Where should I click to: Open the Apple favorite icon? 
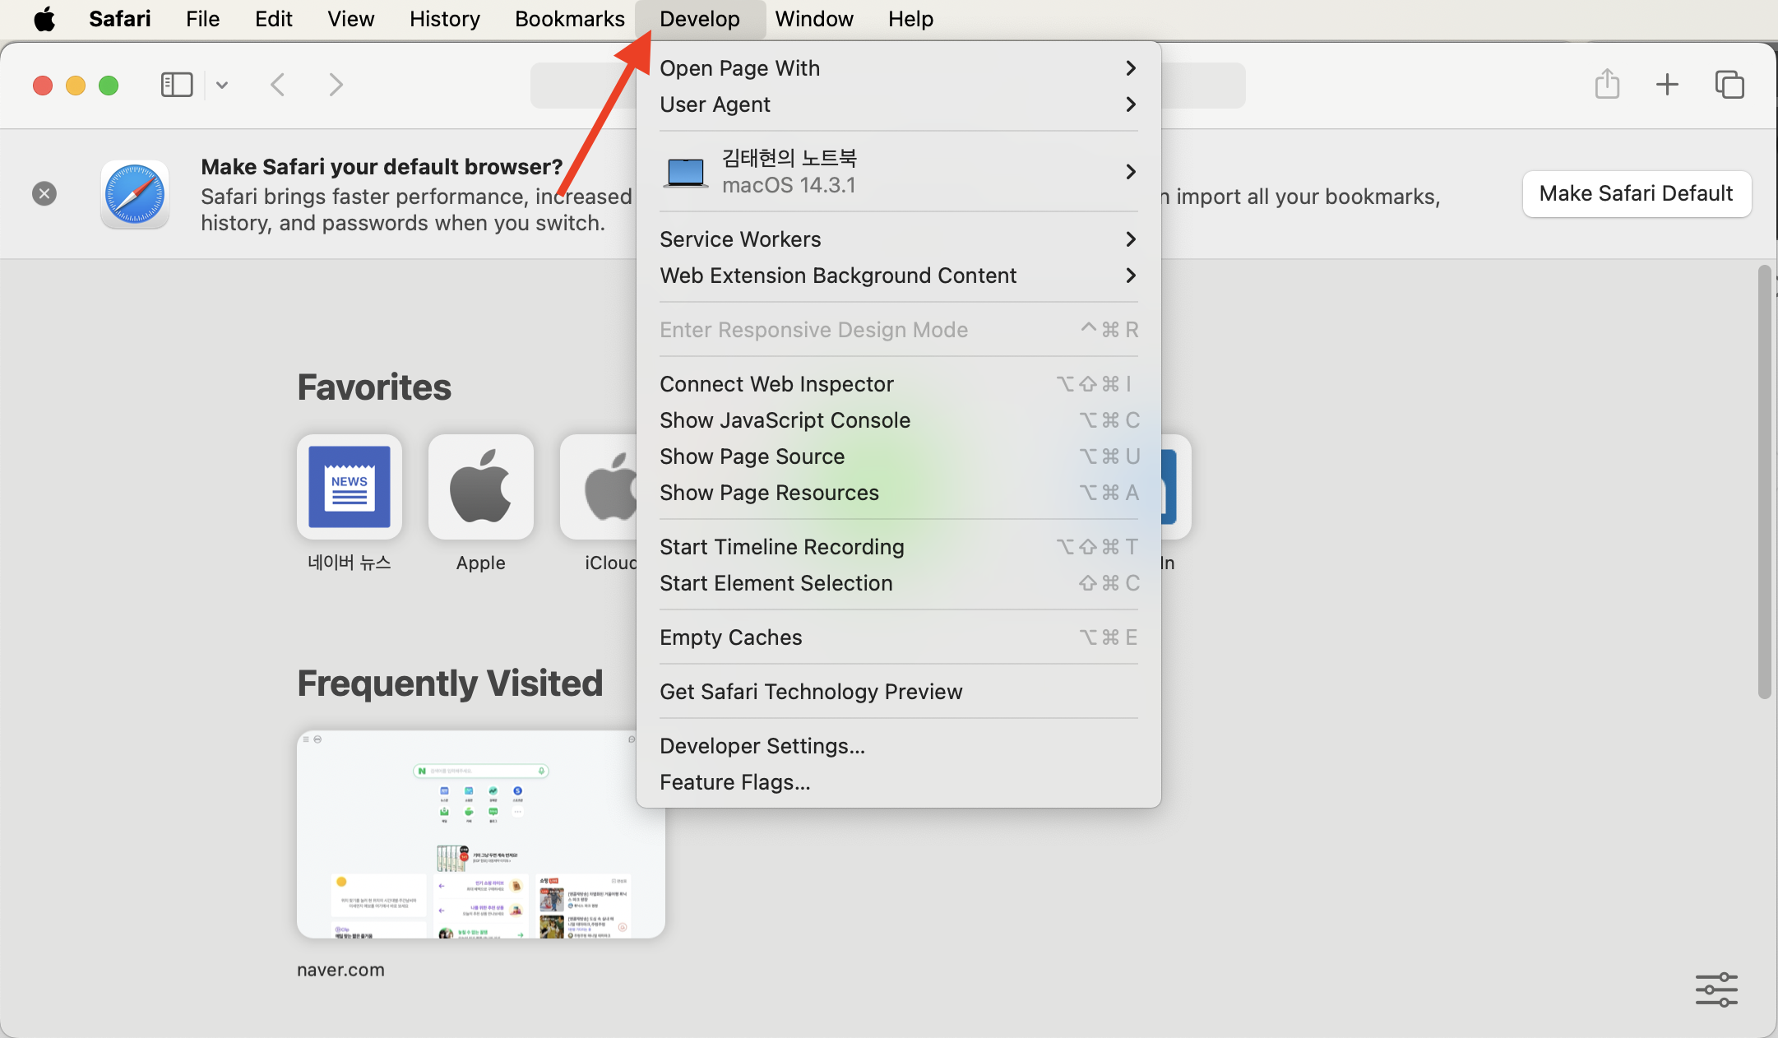pos(481,487)
